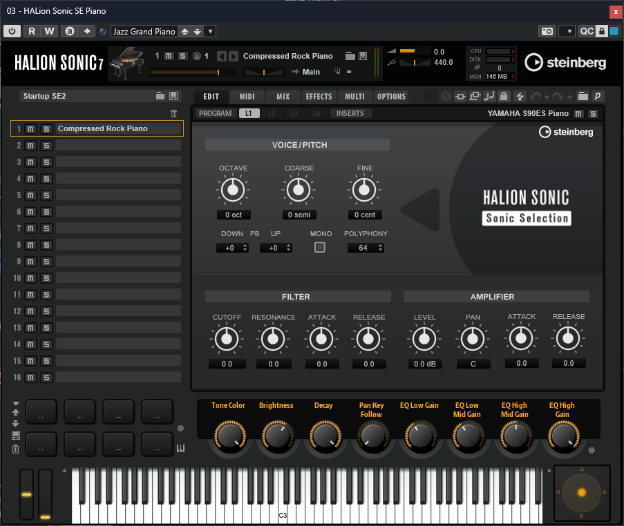Click the filter CUTOFF knob

pyautogui.click(x=227, y=339)
